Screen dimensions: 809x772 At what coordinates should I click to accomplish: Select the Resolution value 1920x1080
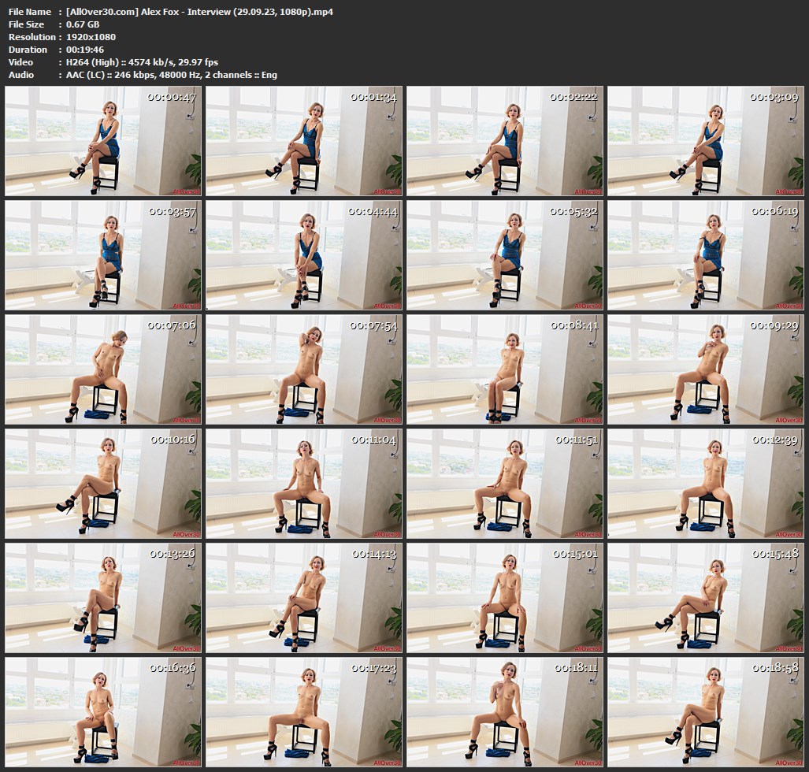pos(93,37)
